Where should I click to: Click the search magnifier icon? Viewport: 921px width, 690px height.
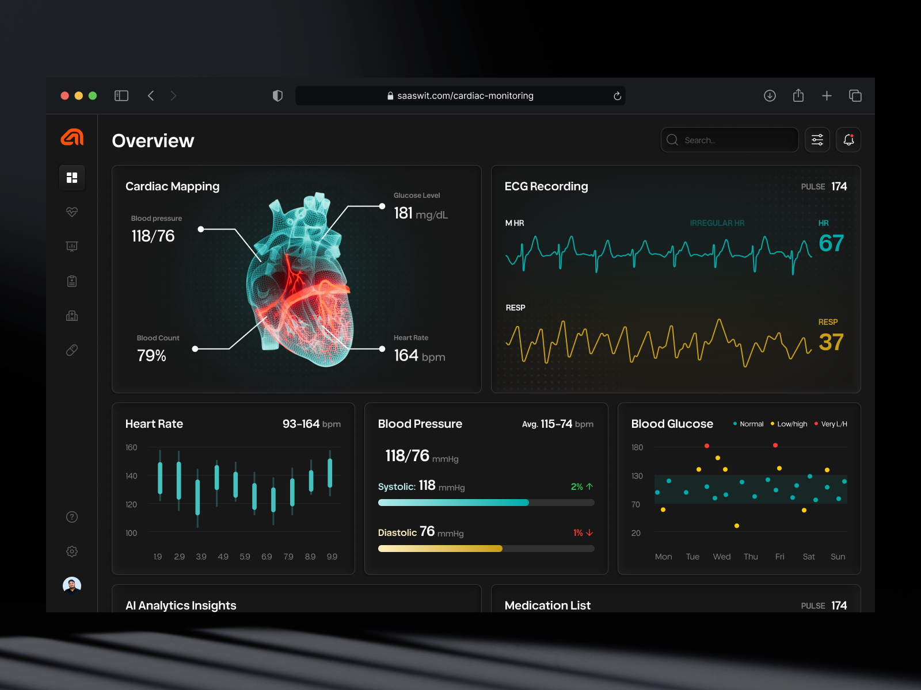[x=672, y=140]
